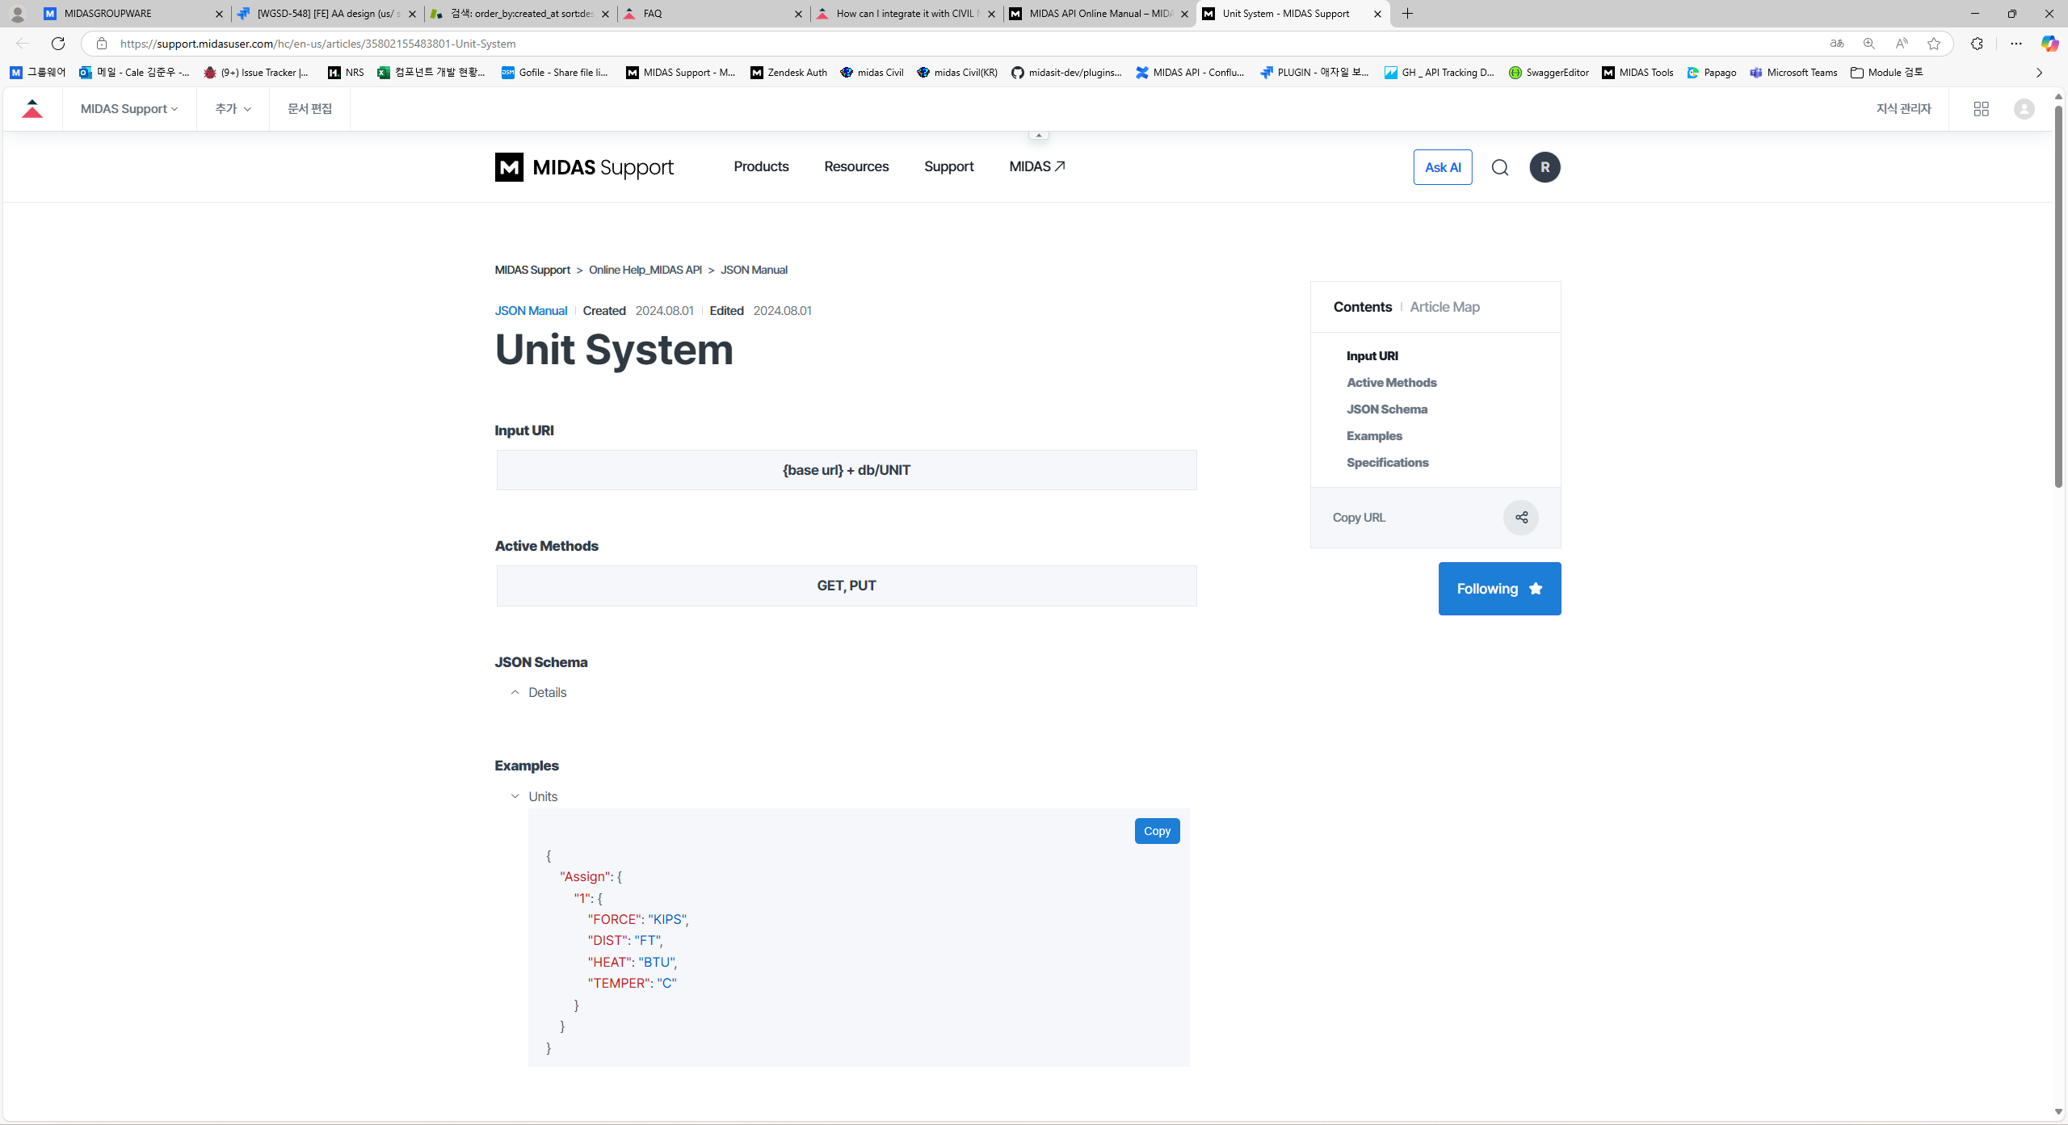Click the Zendesk red logo icon
The image size is (2068, 1125).
[32, 109]
